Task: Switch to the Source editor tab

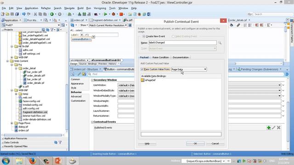Action: (x=83, y=64)
